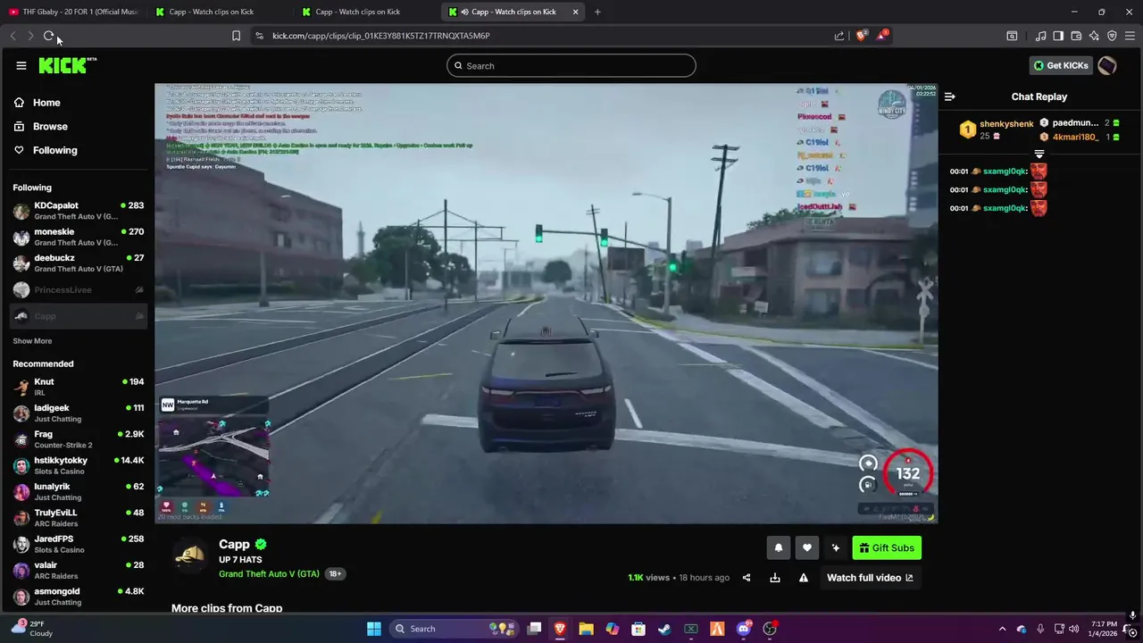Open Brave Wallet icon

click(x=1076, y=36)
